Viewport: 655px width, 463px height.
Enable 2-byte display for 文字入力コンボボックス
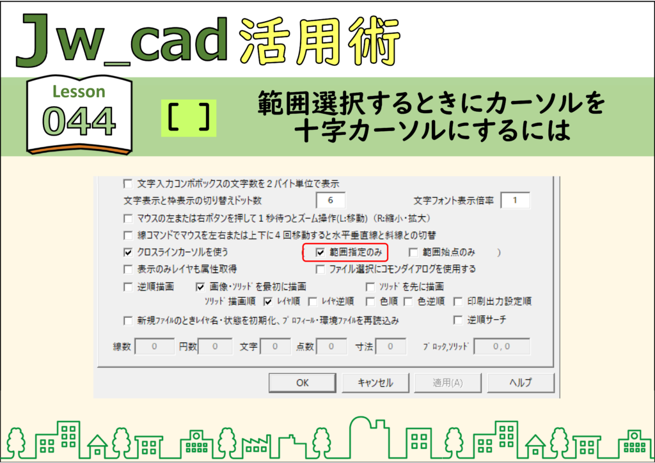tap(128, 184)
